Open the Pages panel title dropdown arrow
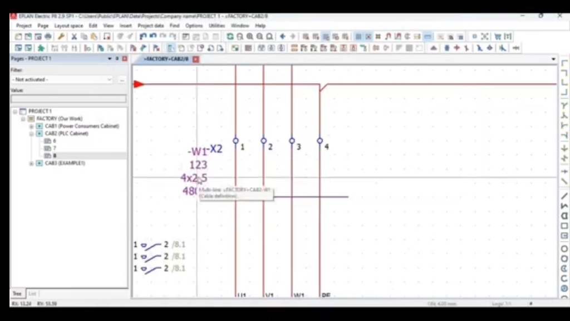 coord(110,59)
